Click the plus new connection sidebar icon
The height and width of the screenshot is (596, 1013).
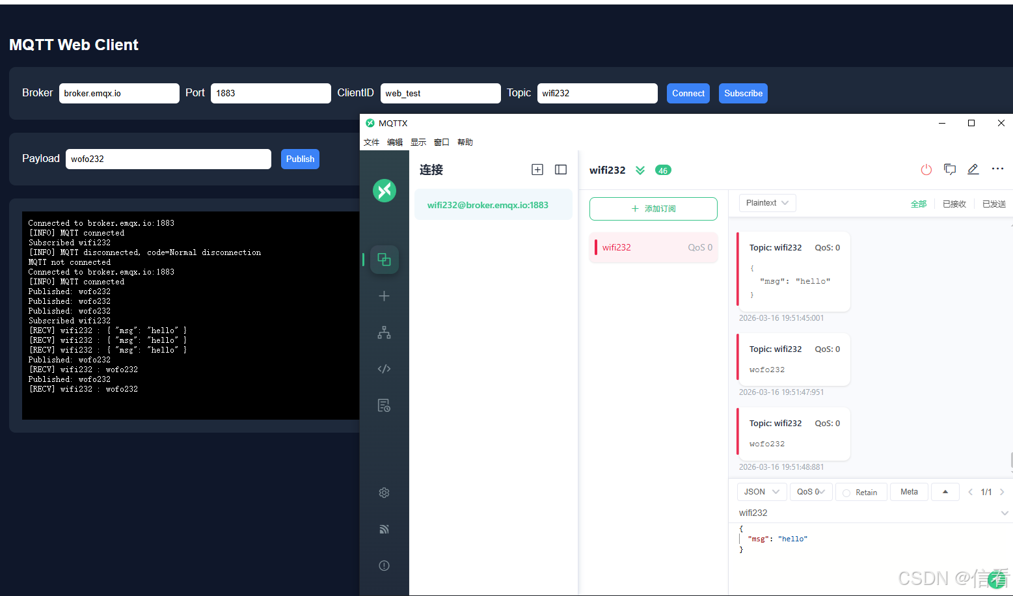(385, 296)
